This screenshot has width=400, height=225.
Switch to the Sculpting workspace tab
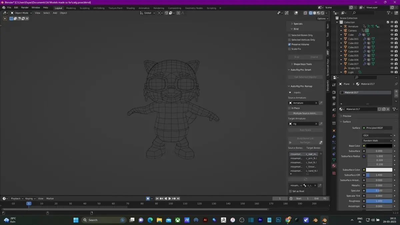[x=85, y=8]
